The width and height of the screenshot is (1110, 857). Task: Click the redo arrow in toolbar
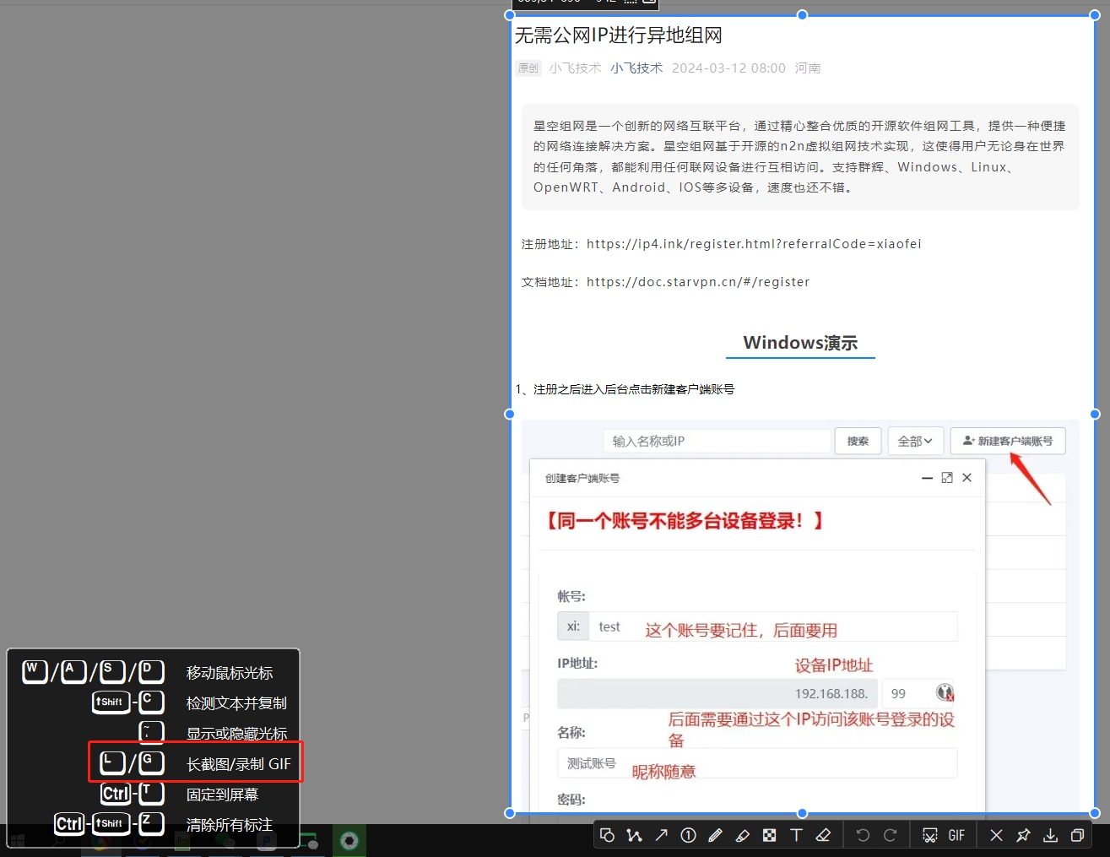(x=890, y=835)
